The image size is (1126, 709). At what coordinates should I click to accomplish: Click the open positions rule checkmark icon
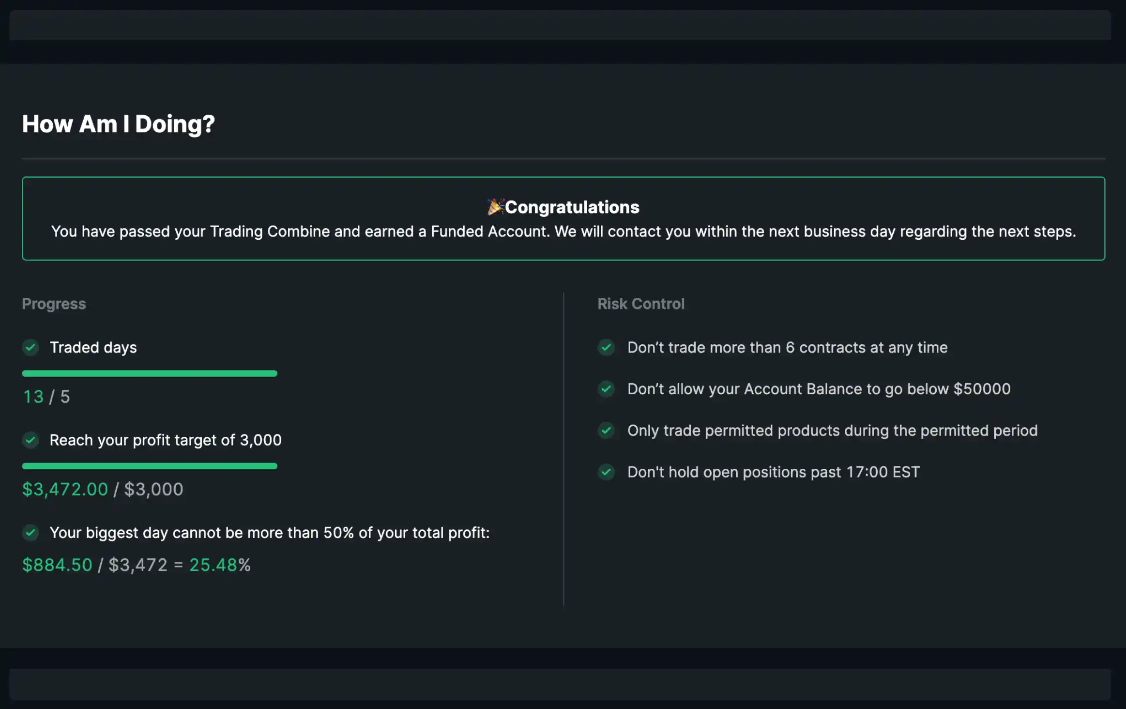tap(607, 472)
